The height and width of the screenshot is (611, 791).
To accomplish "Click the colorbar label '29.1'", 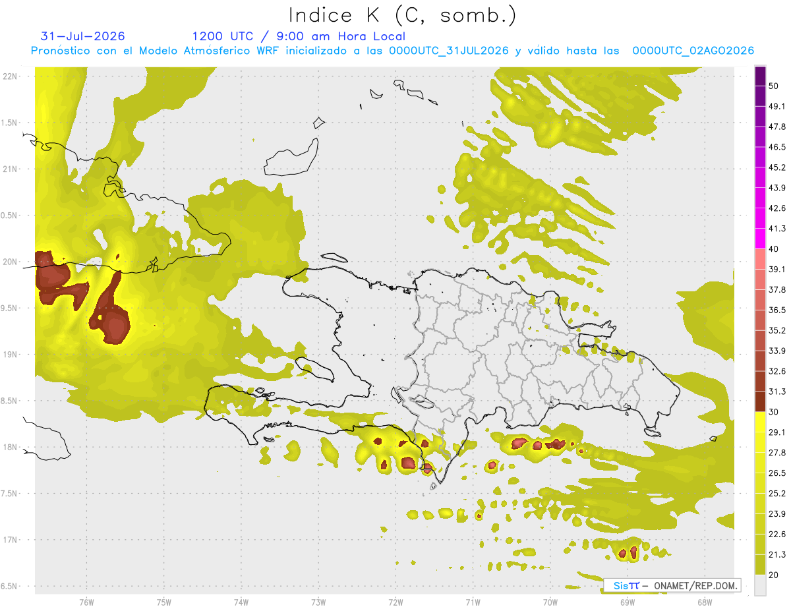I will 777,432.
